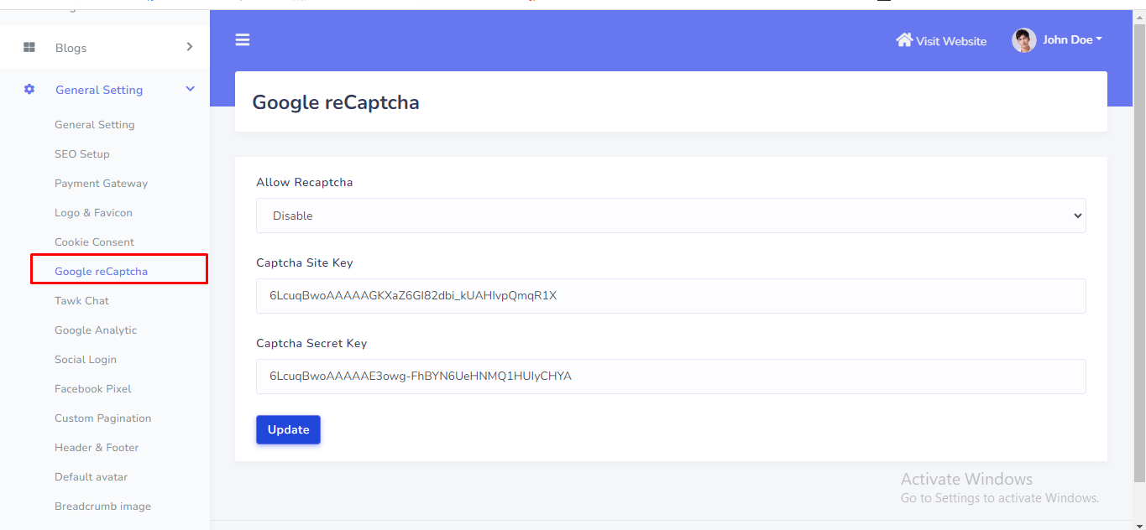The image size is (1146, 530).
Task: Click into the Captcha Secret Key field
Action: 670,377
